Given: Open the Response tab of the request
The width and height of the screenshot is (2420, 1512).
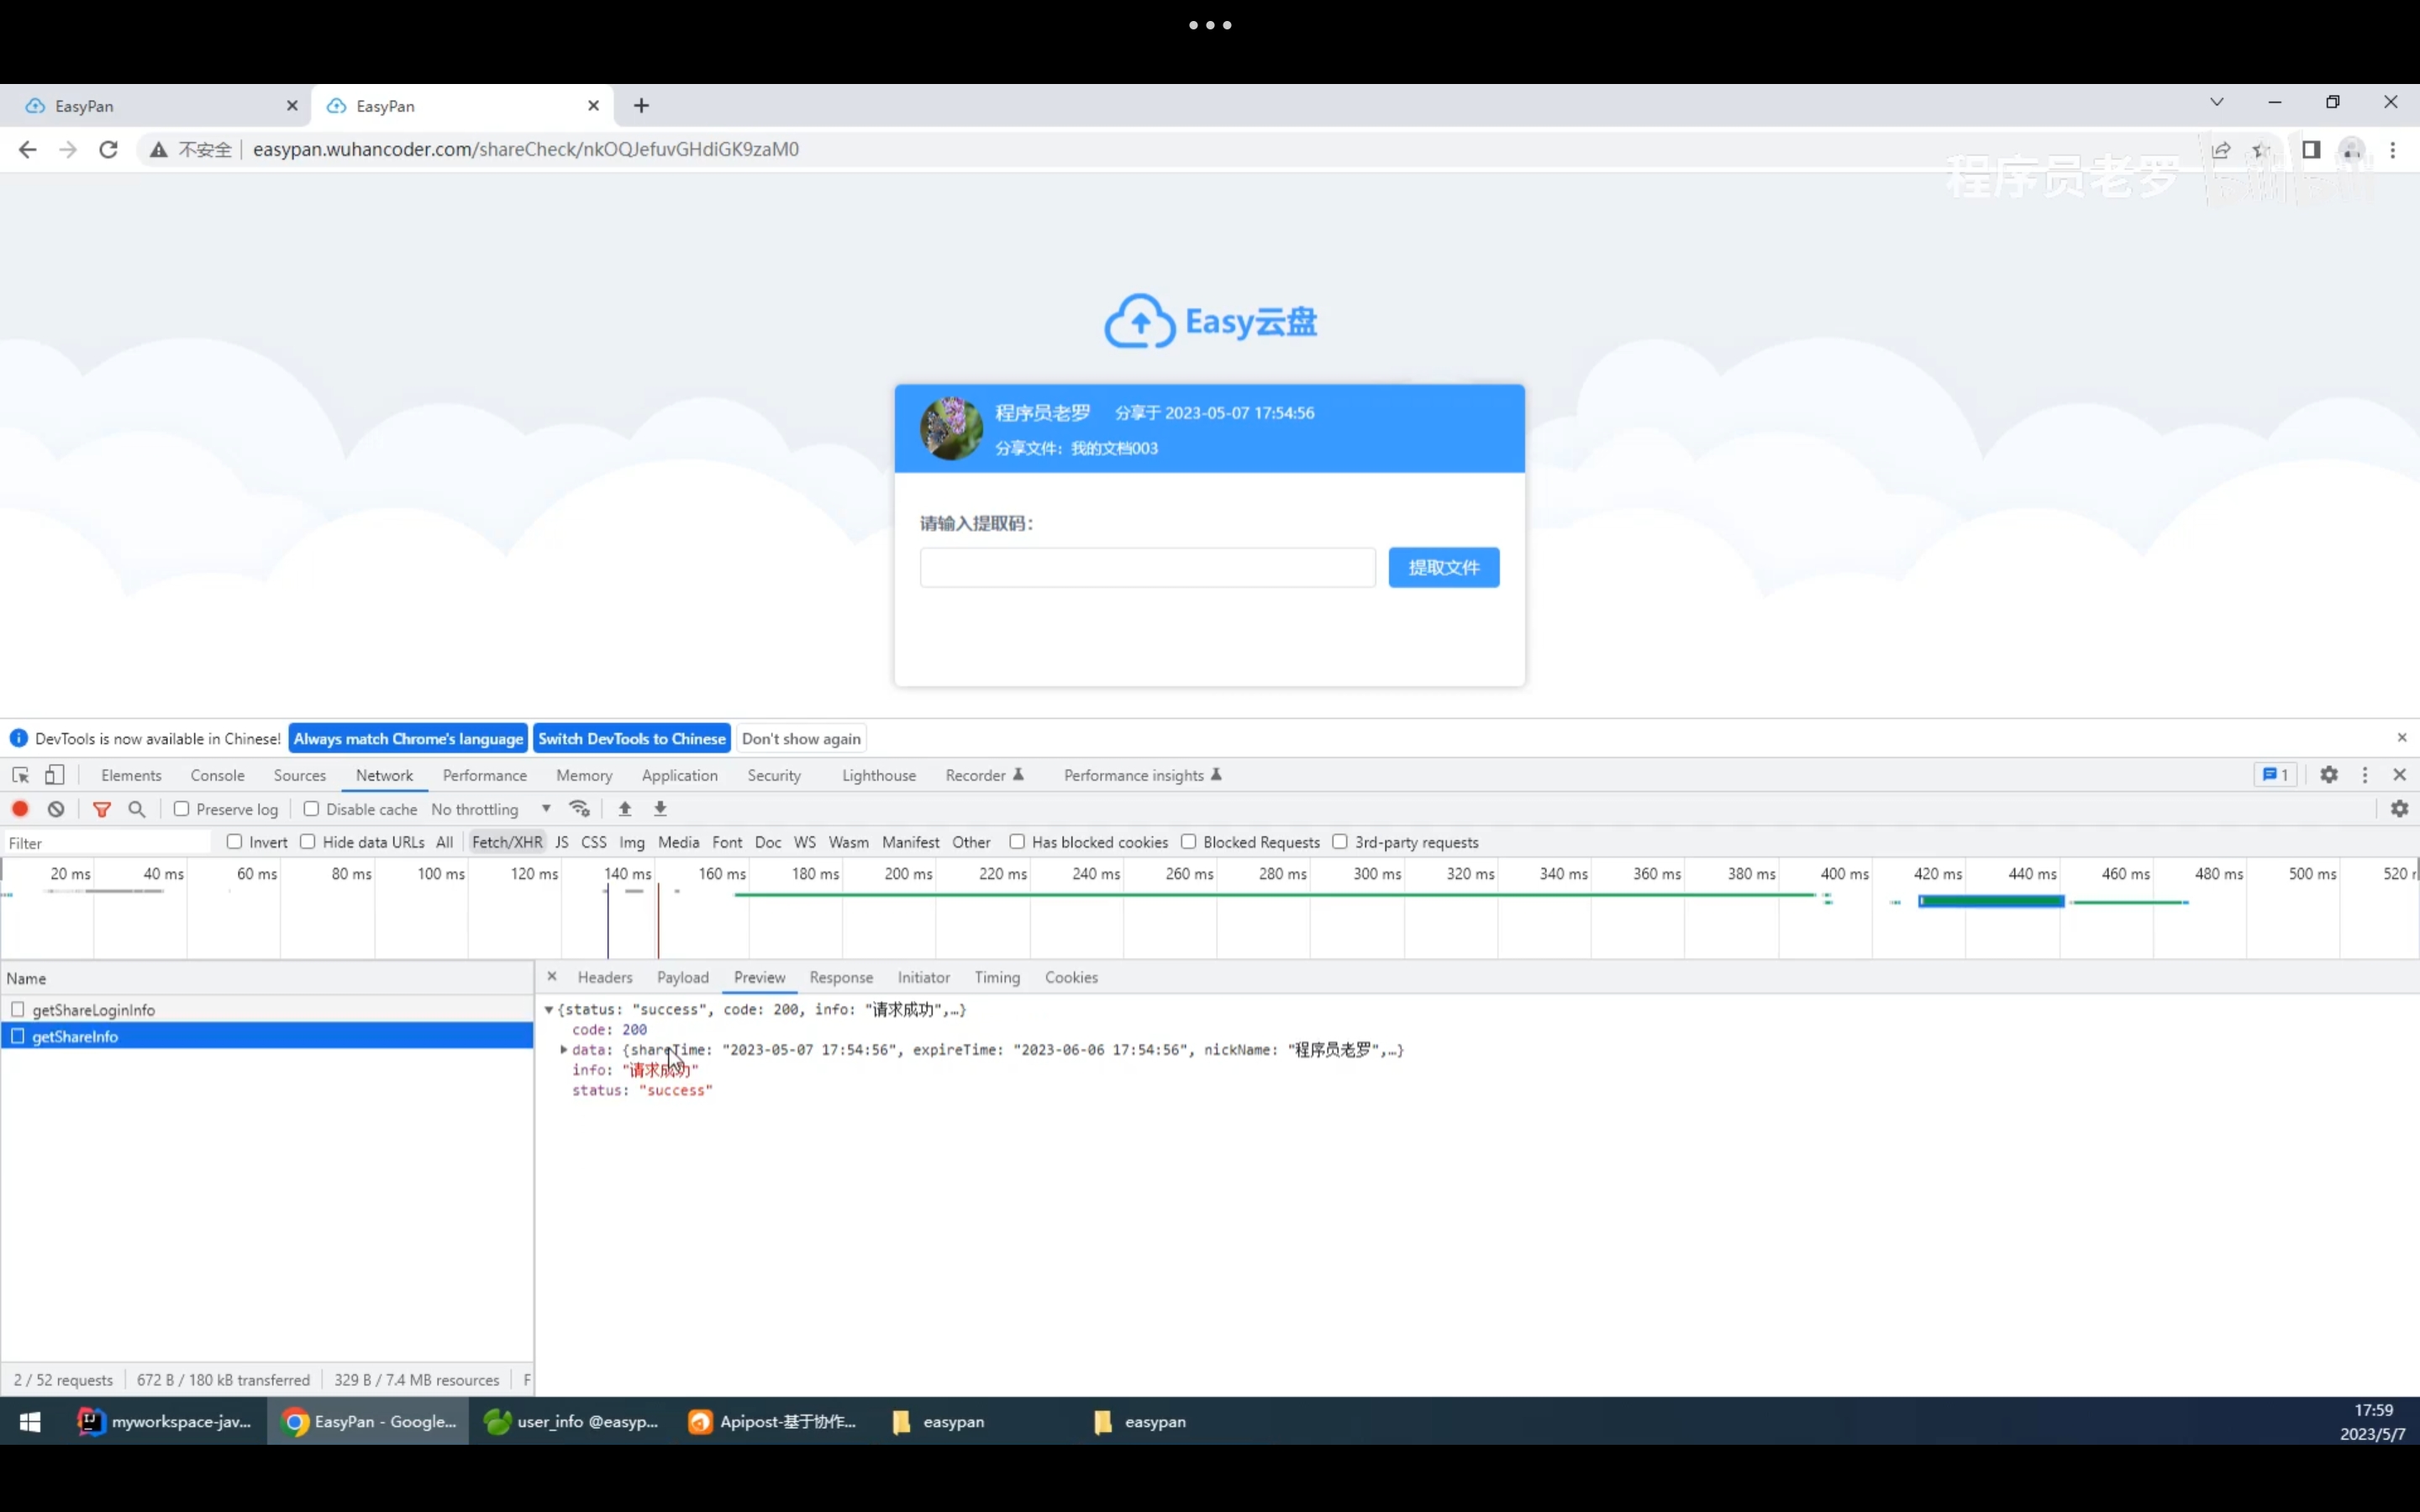Looking at the screenshot, I should (x=840, y=977).
